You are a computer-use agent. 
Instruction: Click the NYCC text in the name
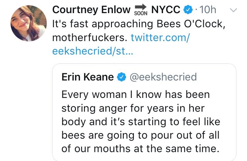click(x=165, y=10)
